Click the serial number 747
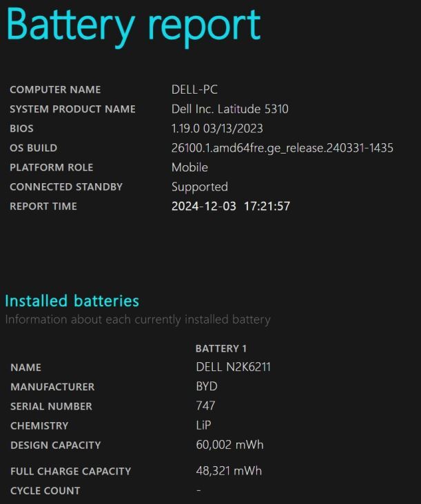 click(205, 406)
